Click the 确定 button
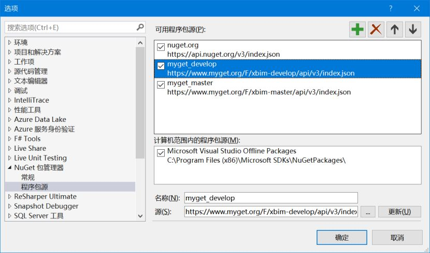430x253 pixels. tap(342, 238)
